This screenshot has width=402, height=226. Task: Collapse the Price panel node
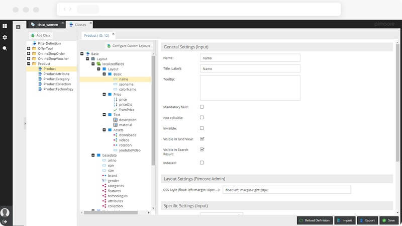point(104,94)
